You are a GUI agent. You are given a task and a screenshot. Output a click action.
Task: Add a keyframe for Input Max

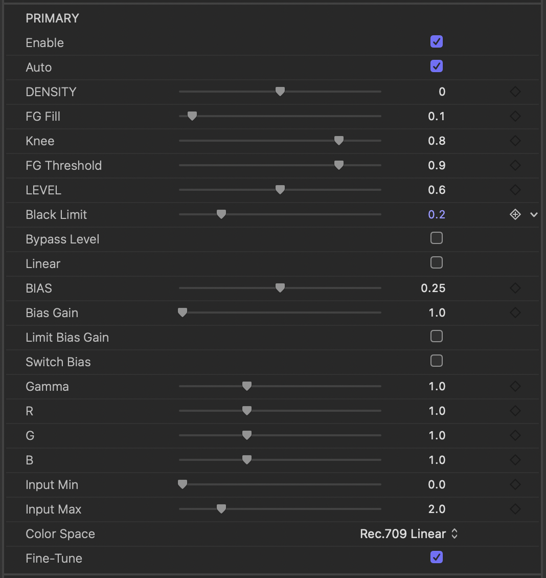click(515, 509)
